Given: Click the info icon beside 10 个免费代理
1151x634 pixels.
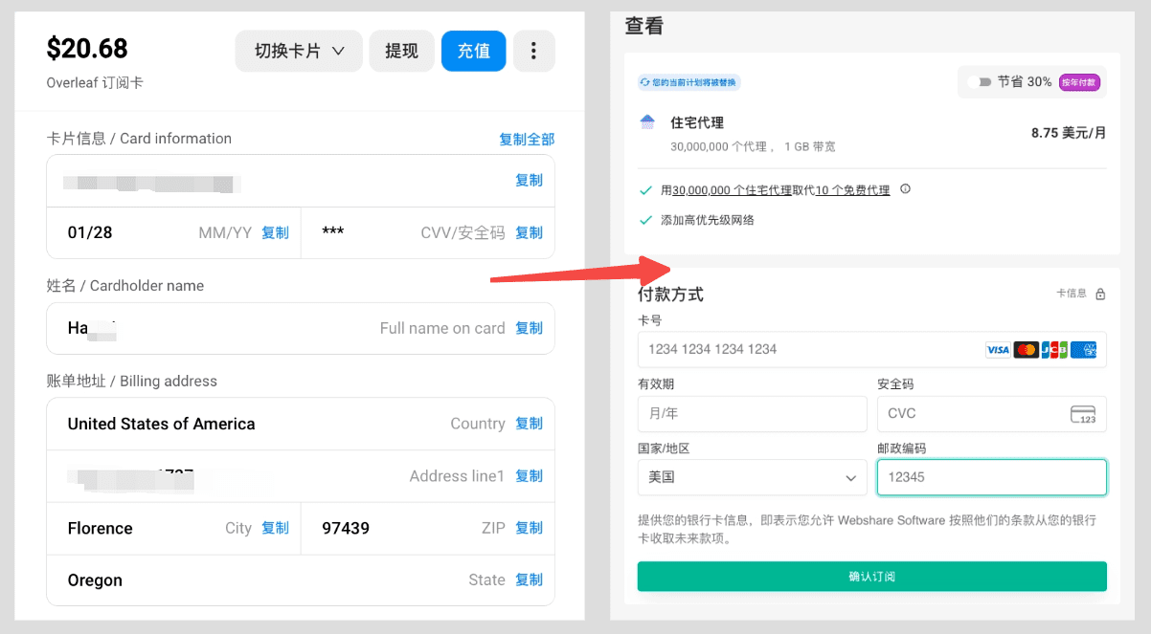Looking at the screenshot, I should (905, 189).
